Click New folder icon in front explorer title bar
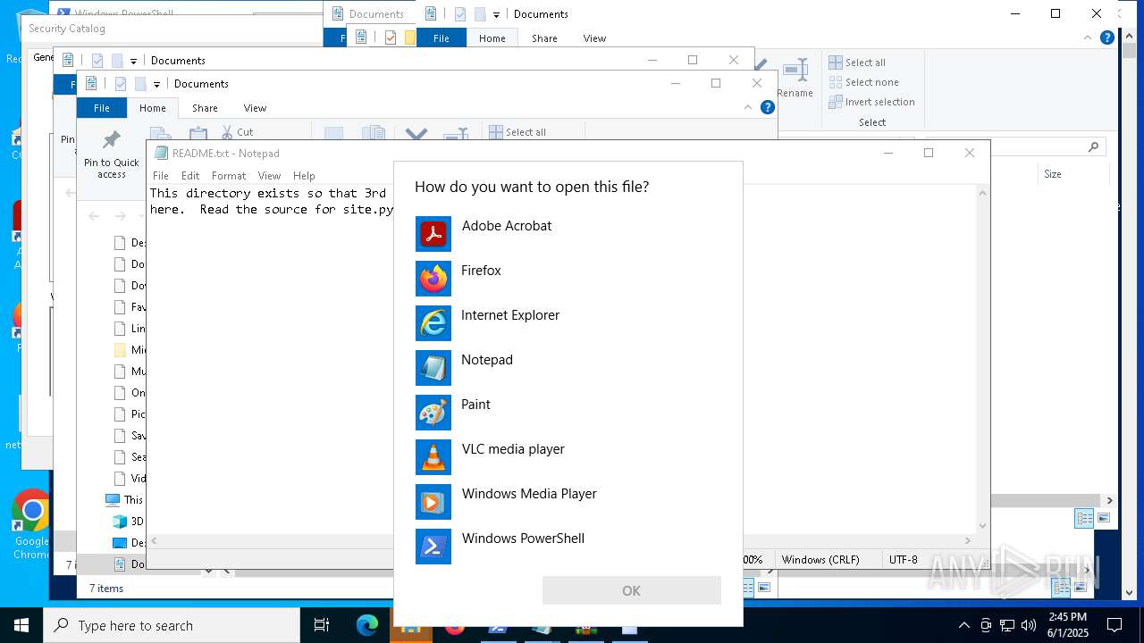The width and height of the screenshot is (1144, 643). (x=140, y=84)
